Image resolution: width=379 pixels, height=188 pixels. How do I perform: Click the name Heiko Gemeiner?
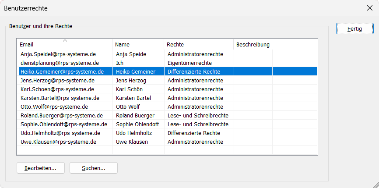coord(136,71)
